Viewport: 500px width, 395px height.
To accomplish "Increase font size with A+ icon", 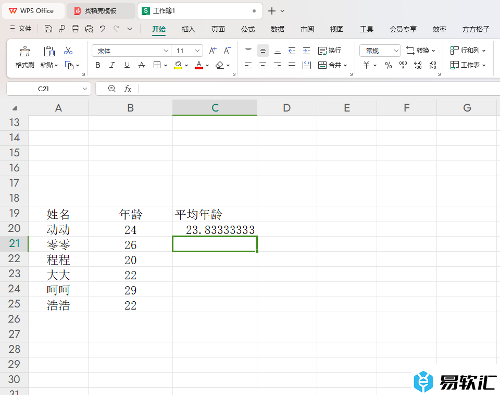I will point(213,51).
